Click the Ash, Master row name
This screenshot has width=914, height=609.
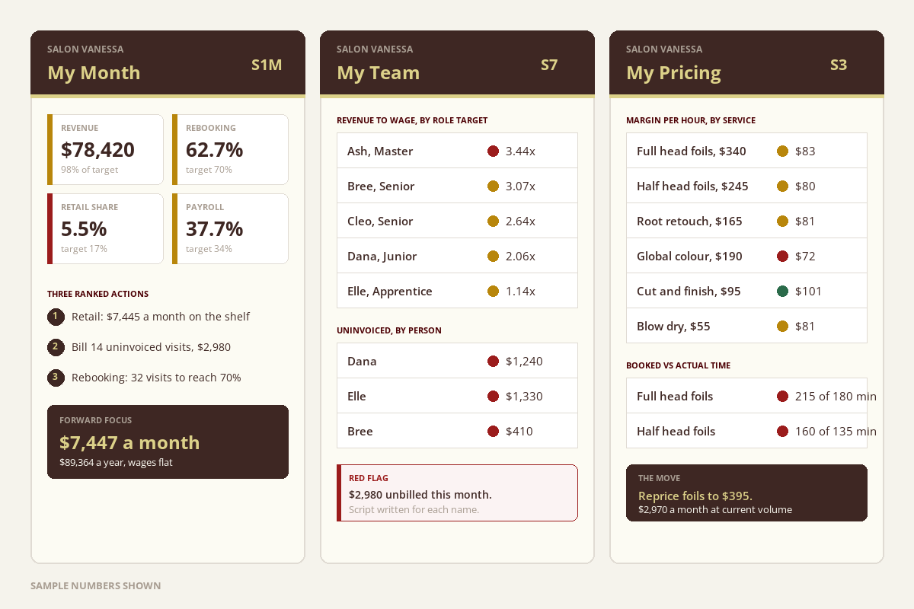pyautogui.click(x=380, y=151)
